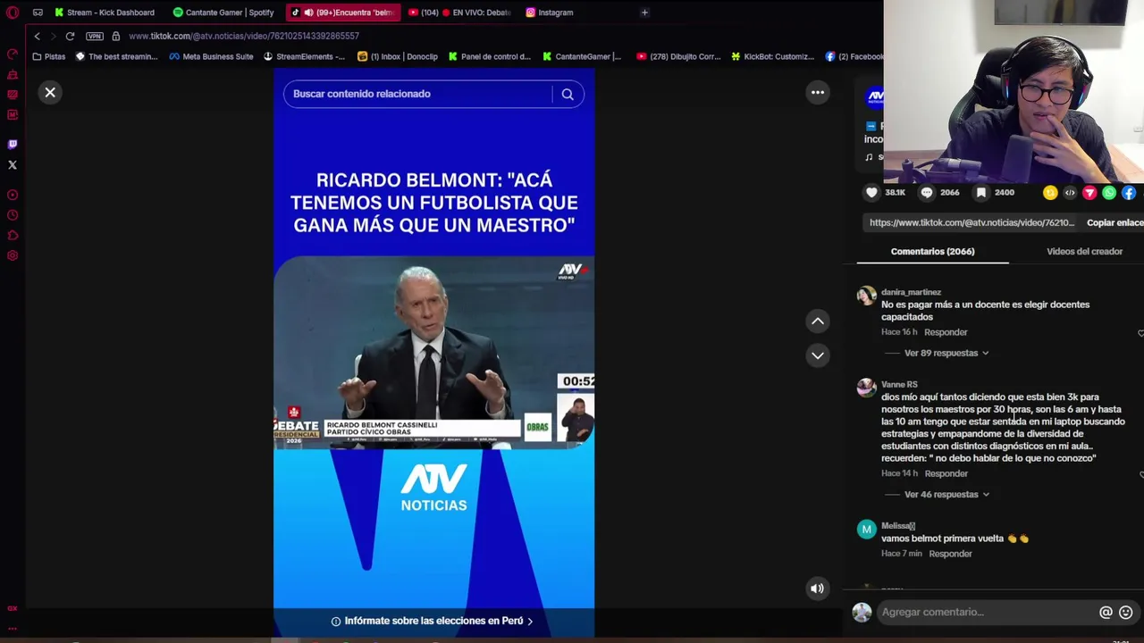Click the search magnifier in related content bar

[x=568, y=94]
